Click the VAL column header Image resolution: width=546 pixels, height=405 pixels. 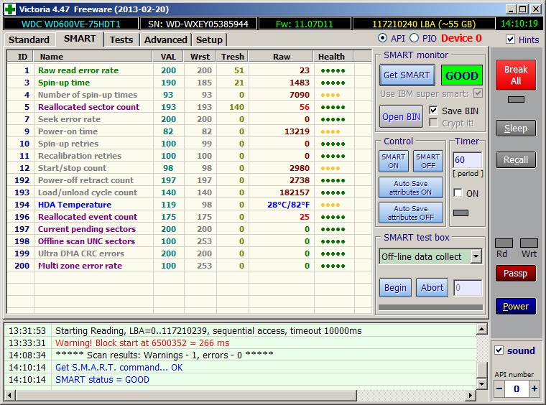pyautogui.click(x=168, y=56)
